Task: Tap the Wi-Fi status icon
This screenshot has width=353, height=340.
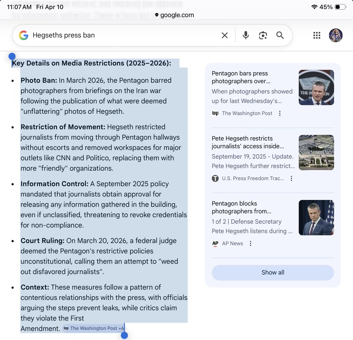Action: click(x=314, y=7)
